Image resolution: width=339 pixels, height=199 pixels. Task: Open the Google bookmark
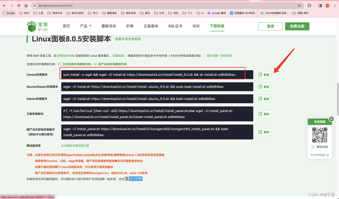(8, 13)
